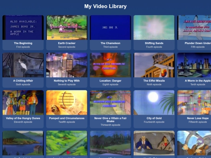Select the title text The Beginning
This screenshot has height=158, width=211.
[23, 43]
